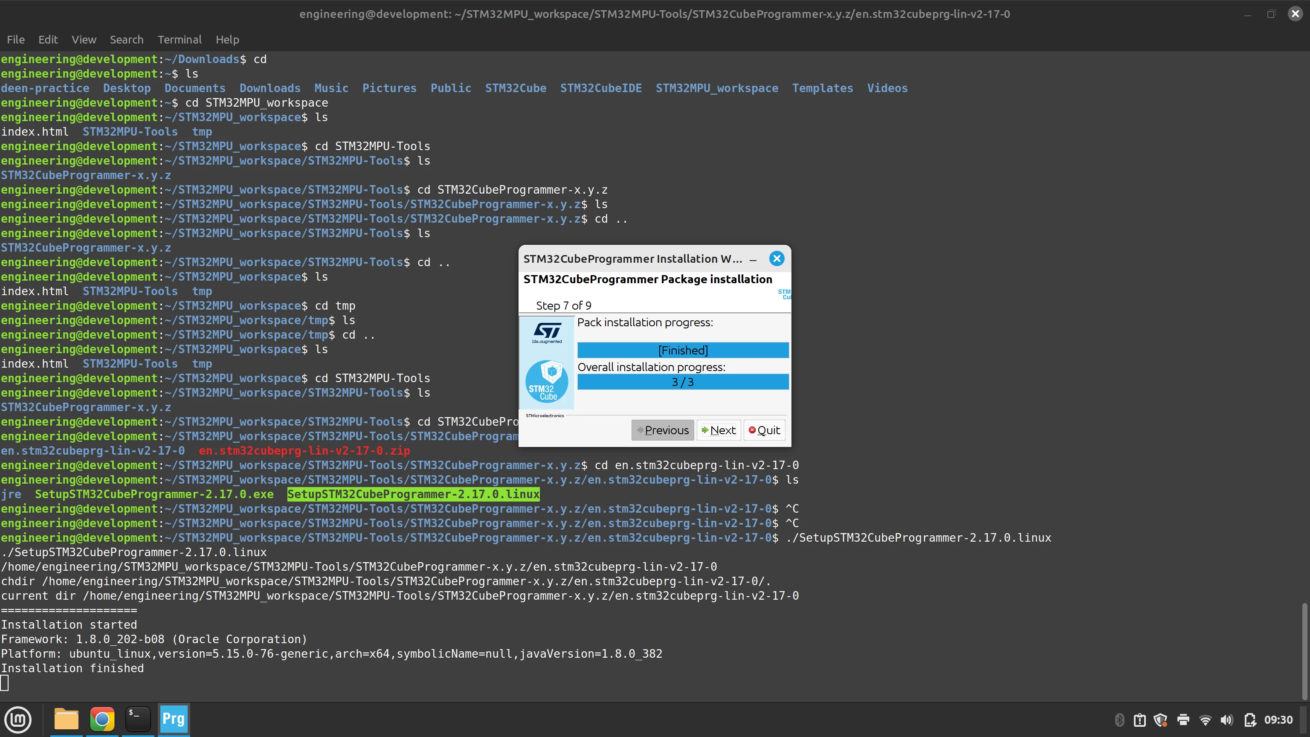Screen dimensions: 1310x737
Task: Open the security shield tray icon
Action: tap(1160, 720)
